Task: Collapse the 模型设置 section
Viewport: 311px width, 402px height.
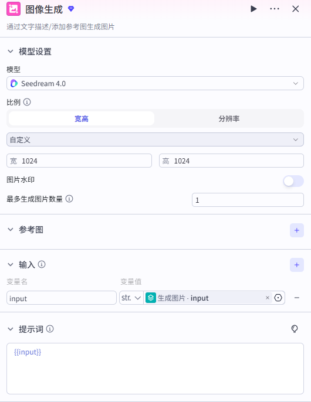Action: tap(11, 52)
